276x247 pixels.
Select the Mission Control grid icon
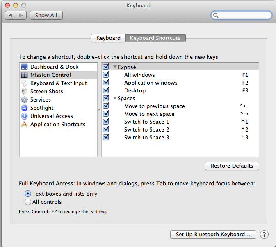24,75
